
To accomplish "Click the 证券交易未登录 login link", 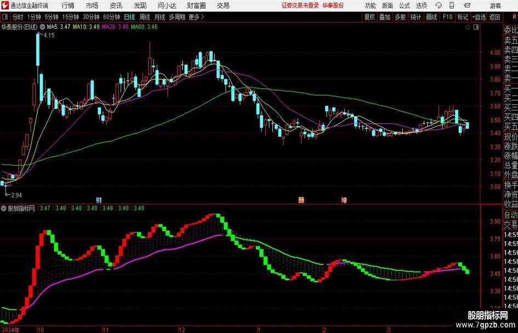I will pyautogui.click(x=300, y=5).
